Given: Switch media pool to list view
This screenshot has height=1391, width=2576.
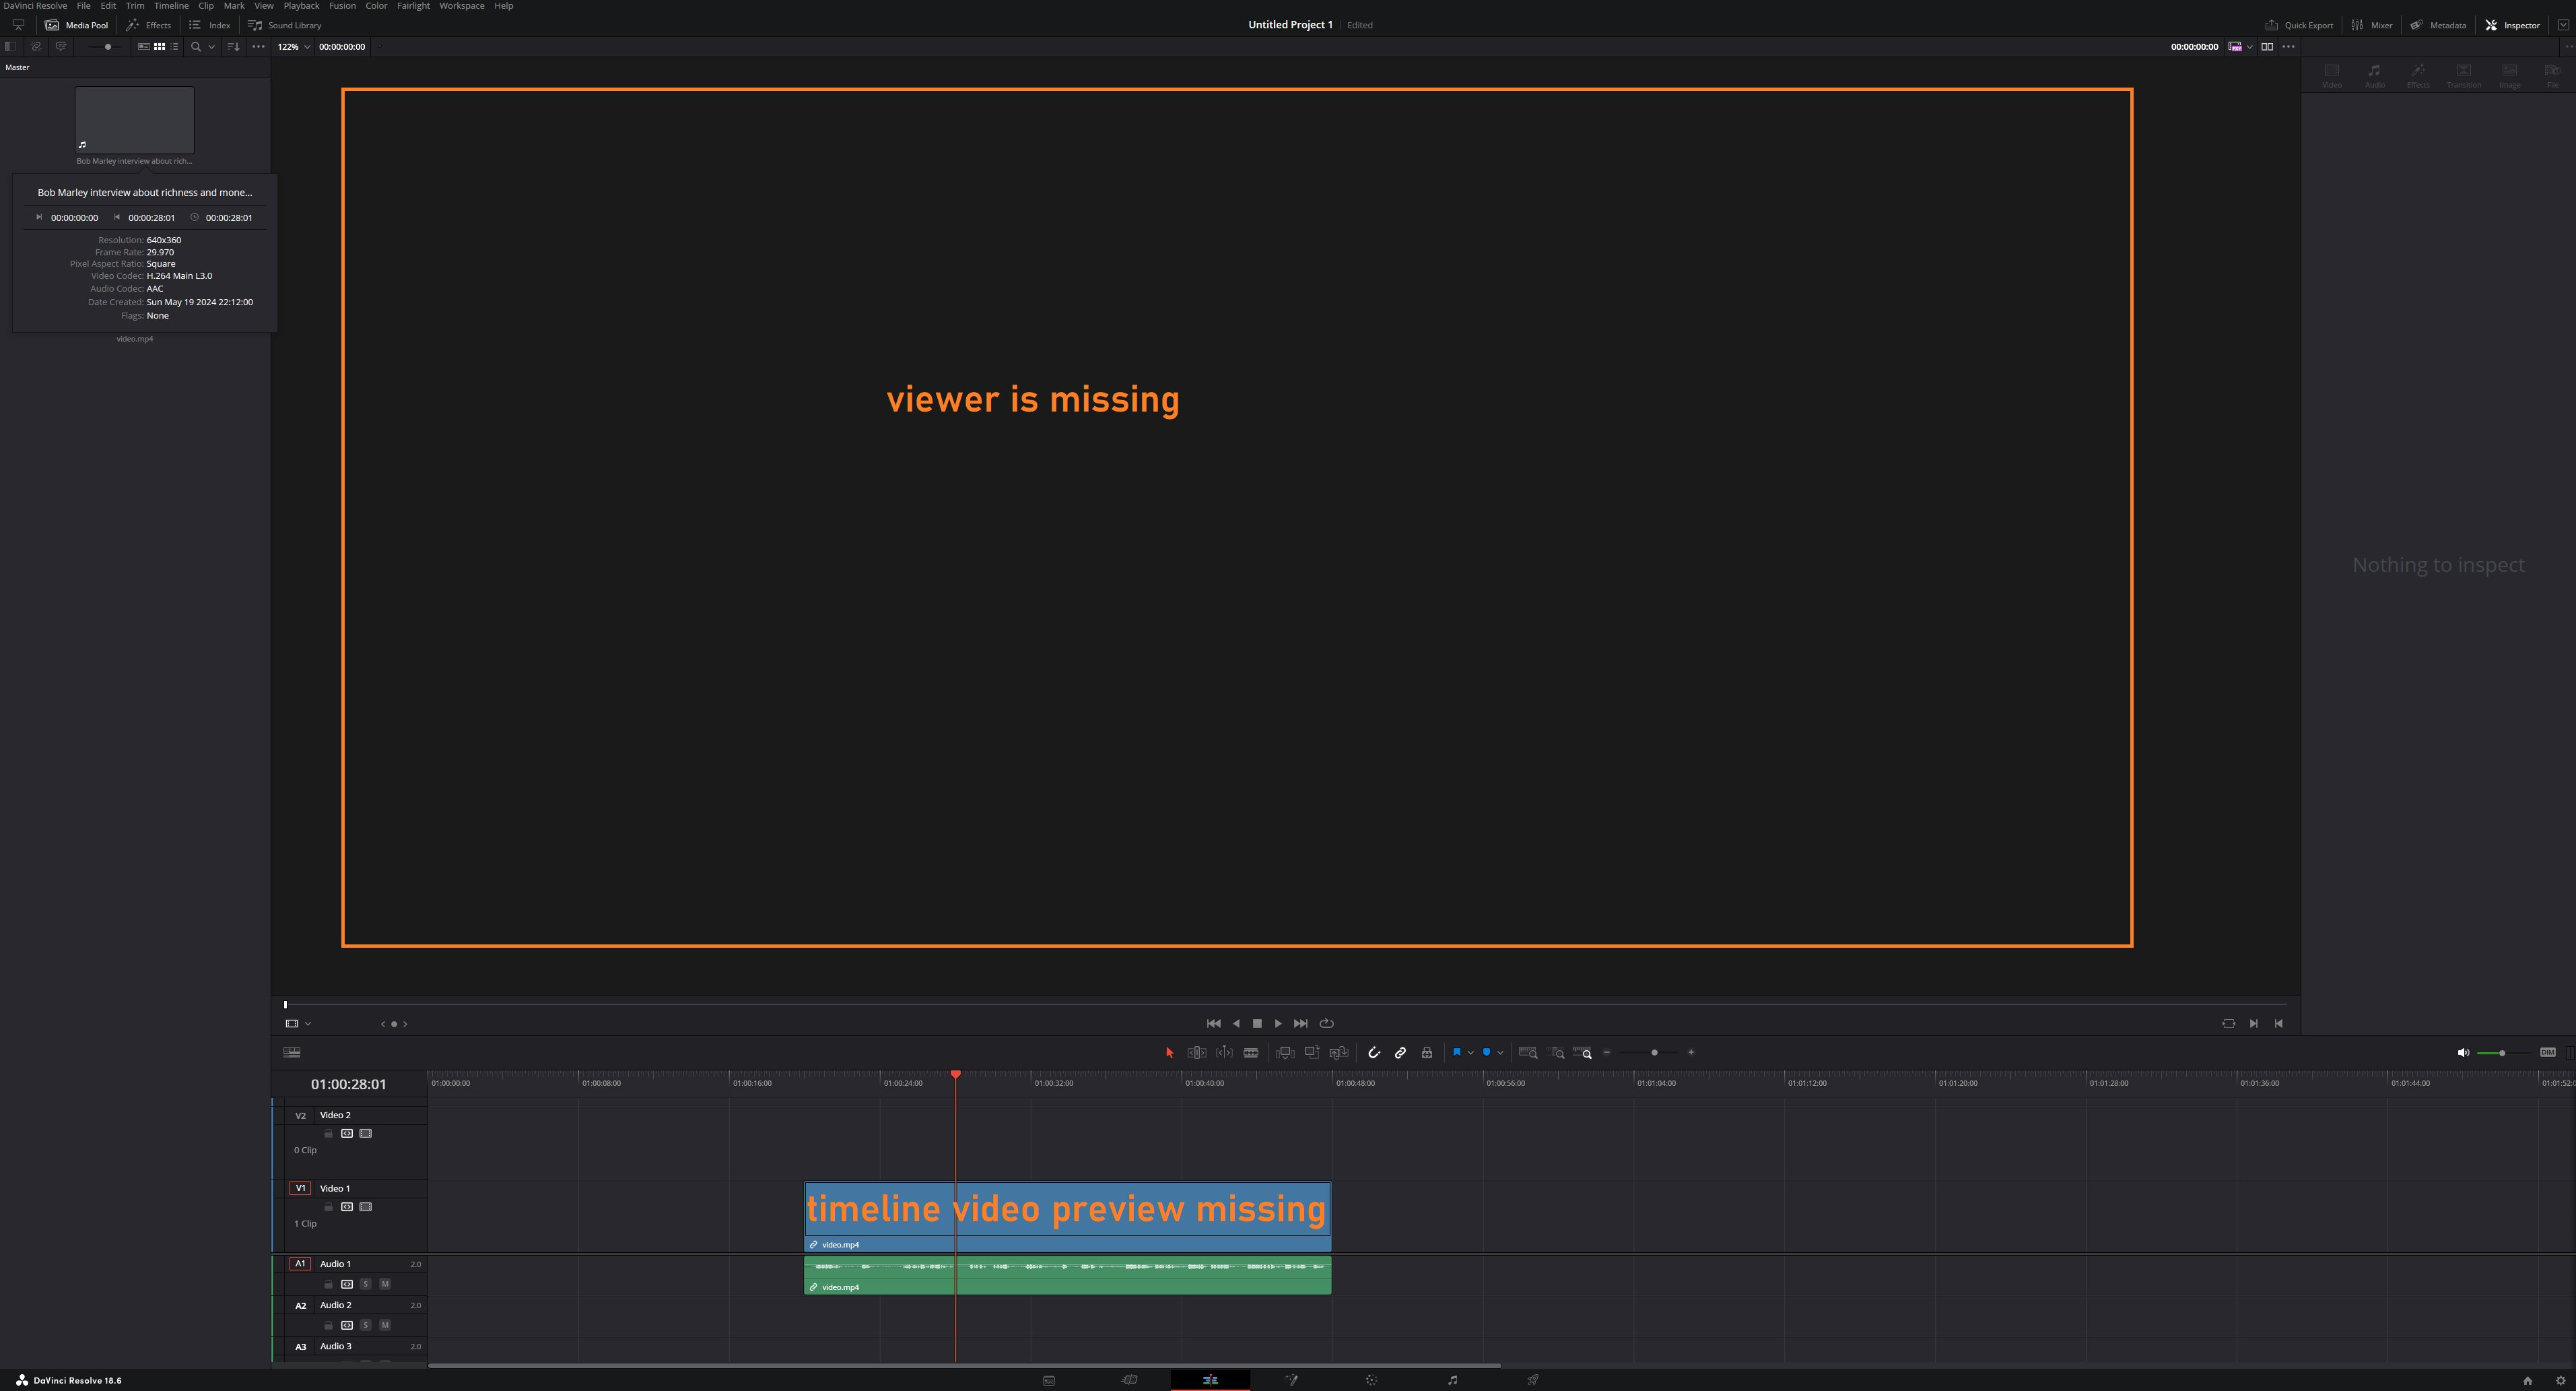Looking at the screenshot, I should [175, 47].
